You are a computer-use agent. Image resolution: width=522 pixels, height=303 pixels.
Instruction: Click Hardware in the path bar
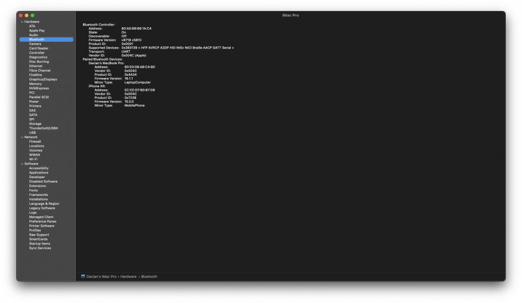point(128,277)
